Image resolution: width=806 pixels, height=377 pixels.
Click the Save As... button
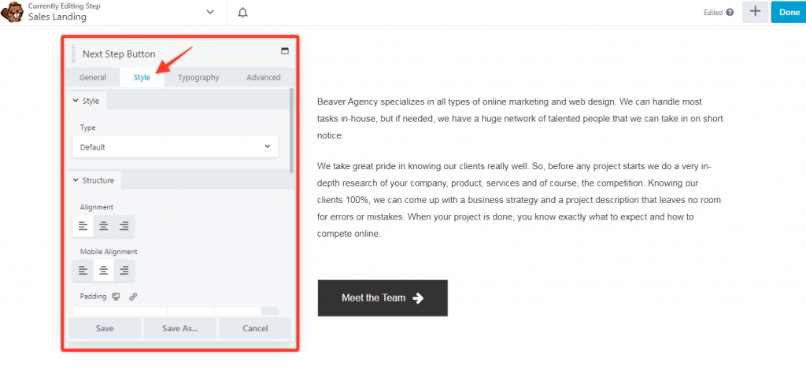[x=179, y=328]
